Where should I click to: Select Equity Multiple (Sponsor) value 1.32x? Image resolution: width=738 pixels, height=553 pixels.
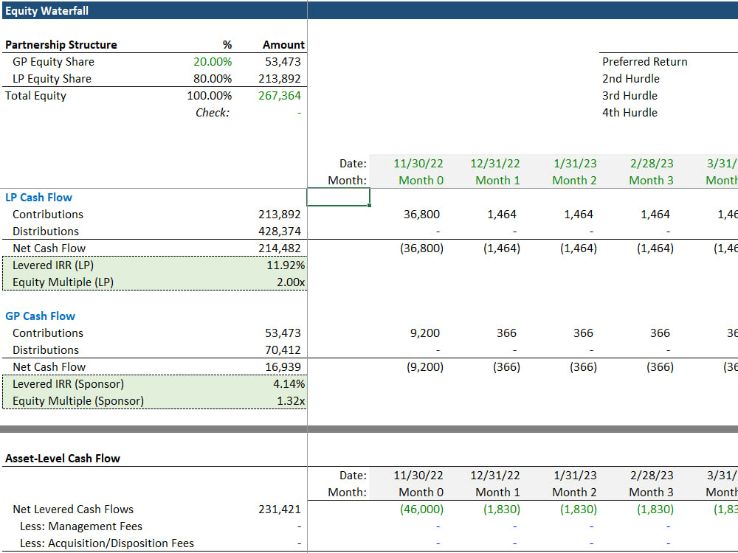tap(290, 400)
